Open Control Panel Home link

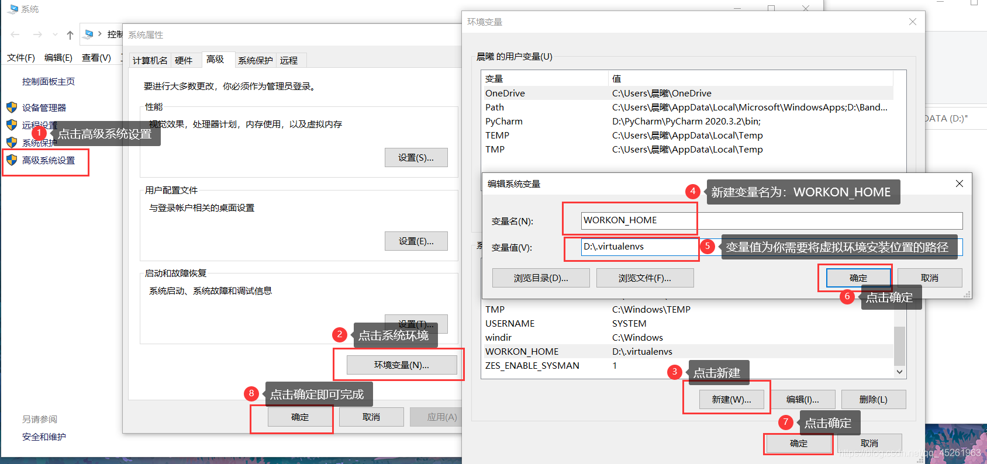click(x=49, y=82)
